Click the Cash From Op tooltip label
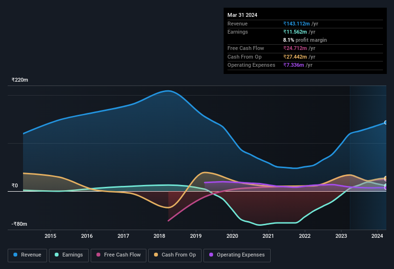This screenshot has width=394, height=269. (244, 57)
